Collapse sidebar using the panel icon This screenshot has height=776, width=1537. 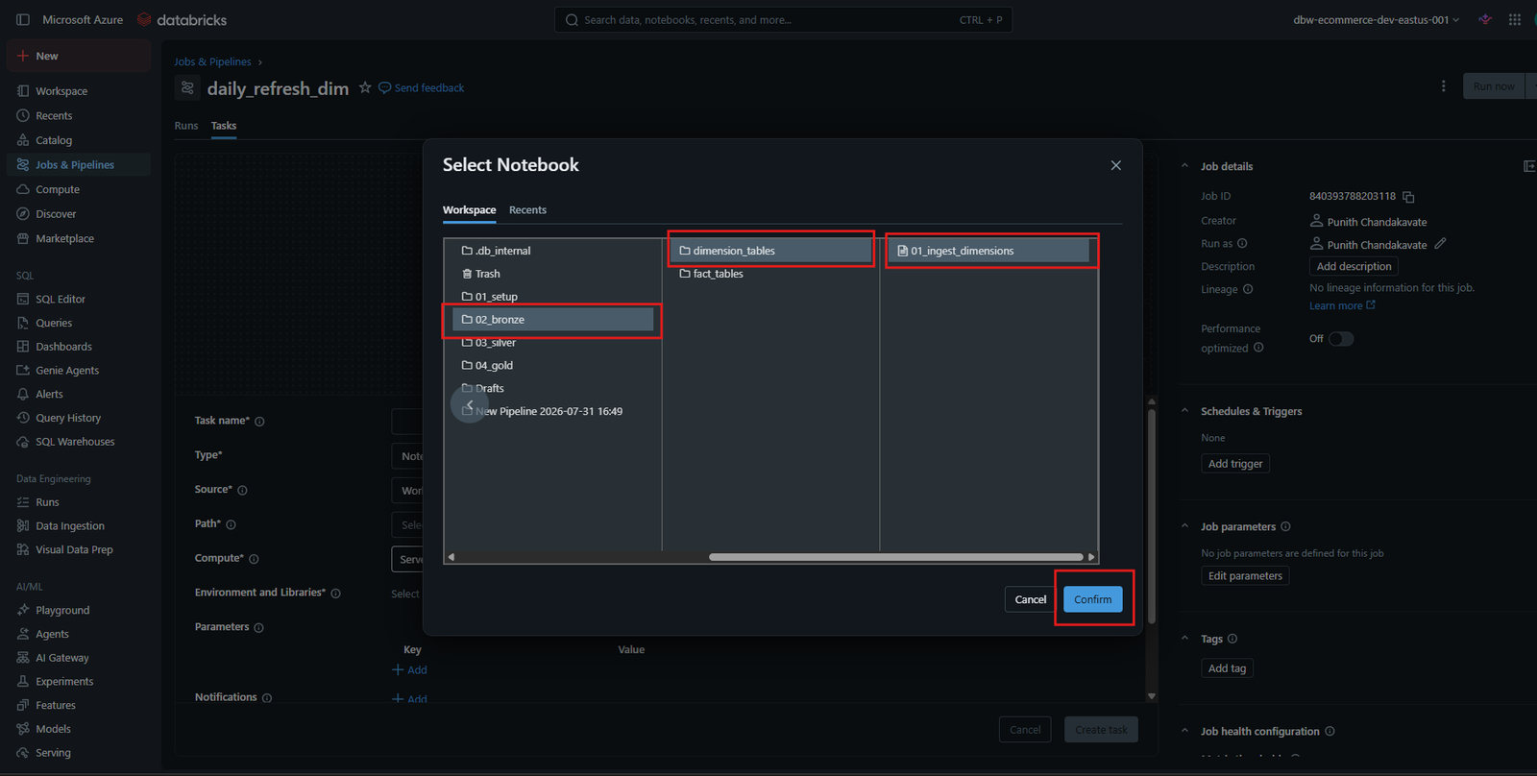[23, 19]
